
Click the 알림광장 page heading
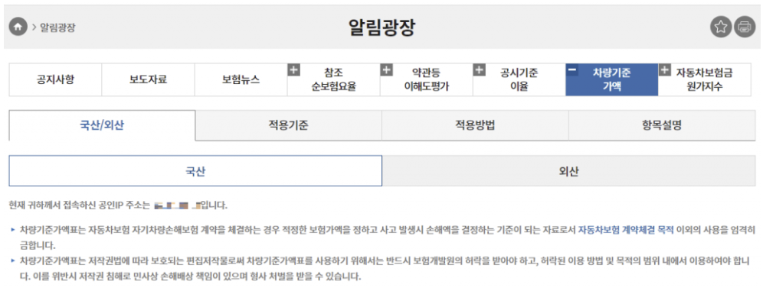pos(381,27)
